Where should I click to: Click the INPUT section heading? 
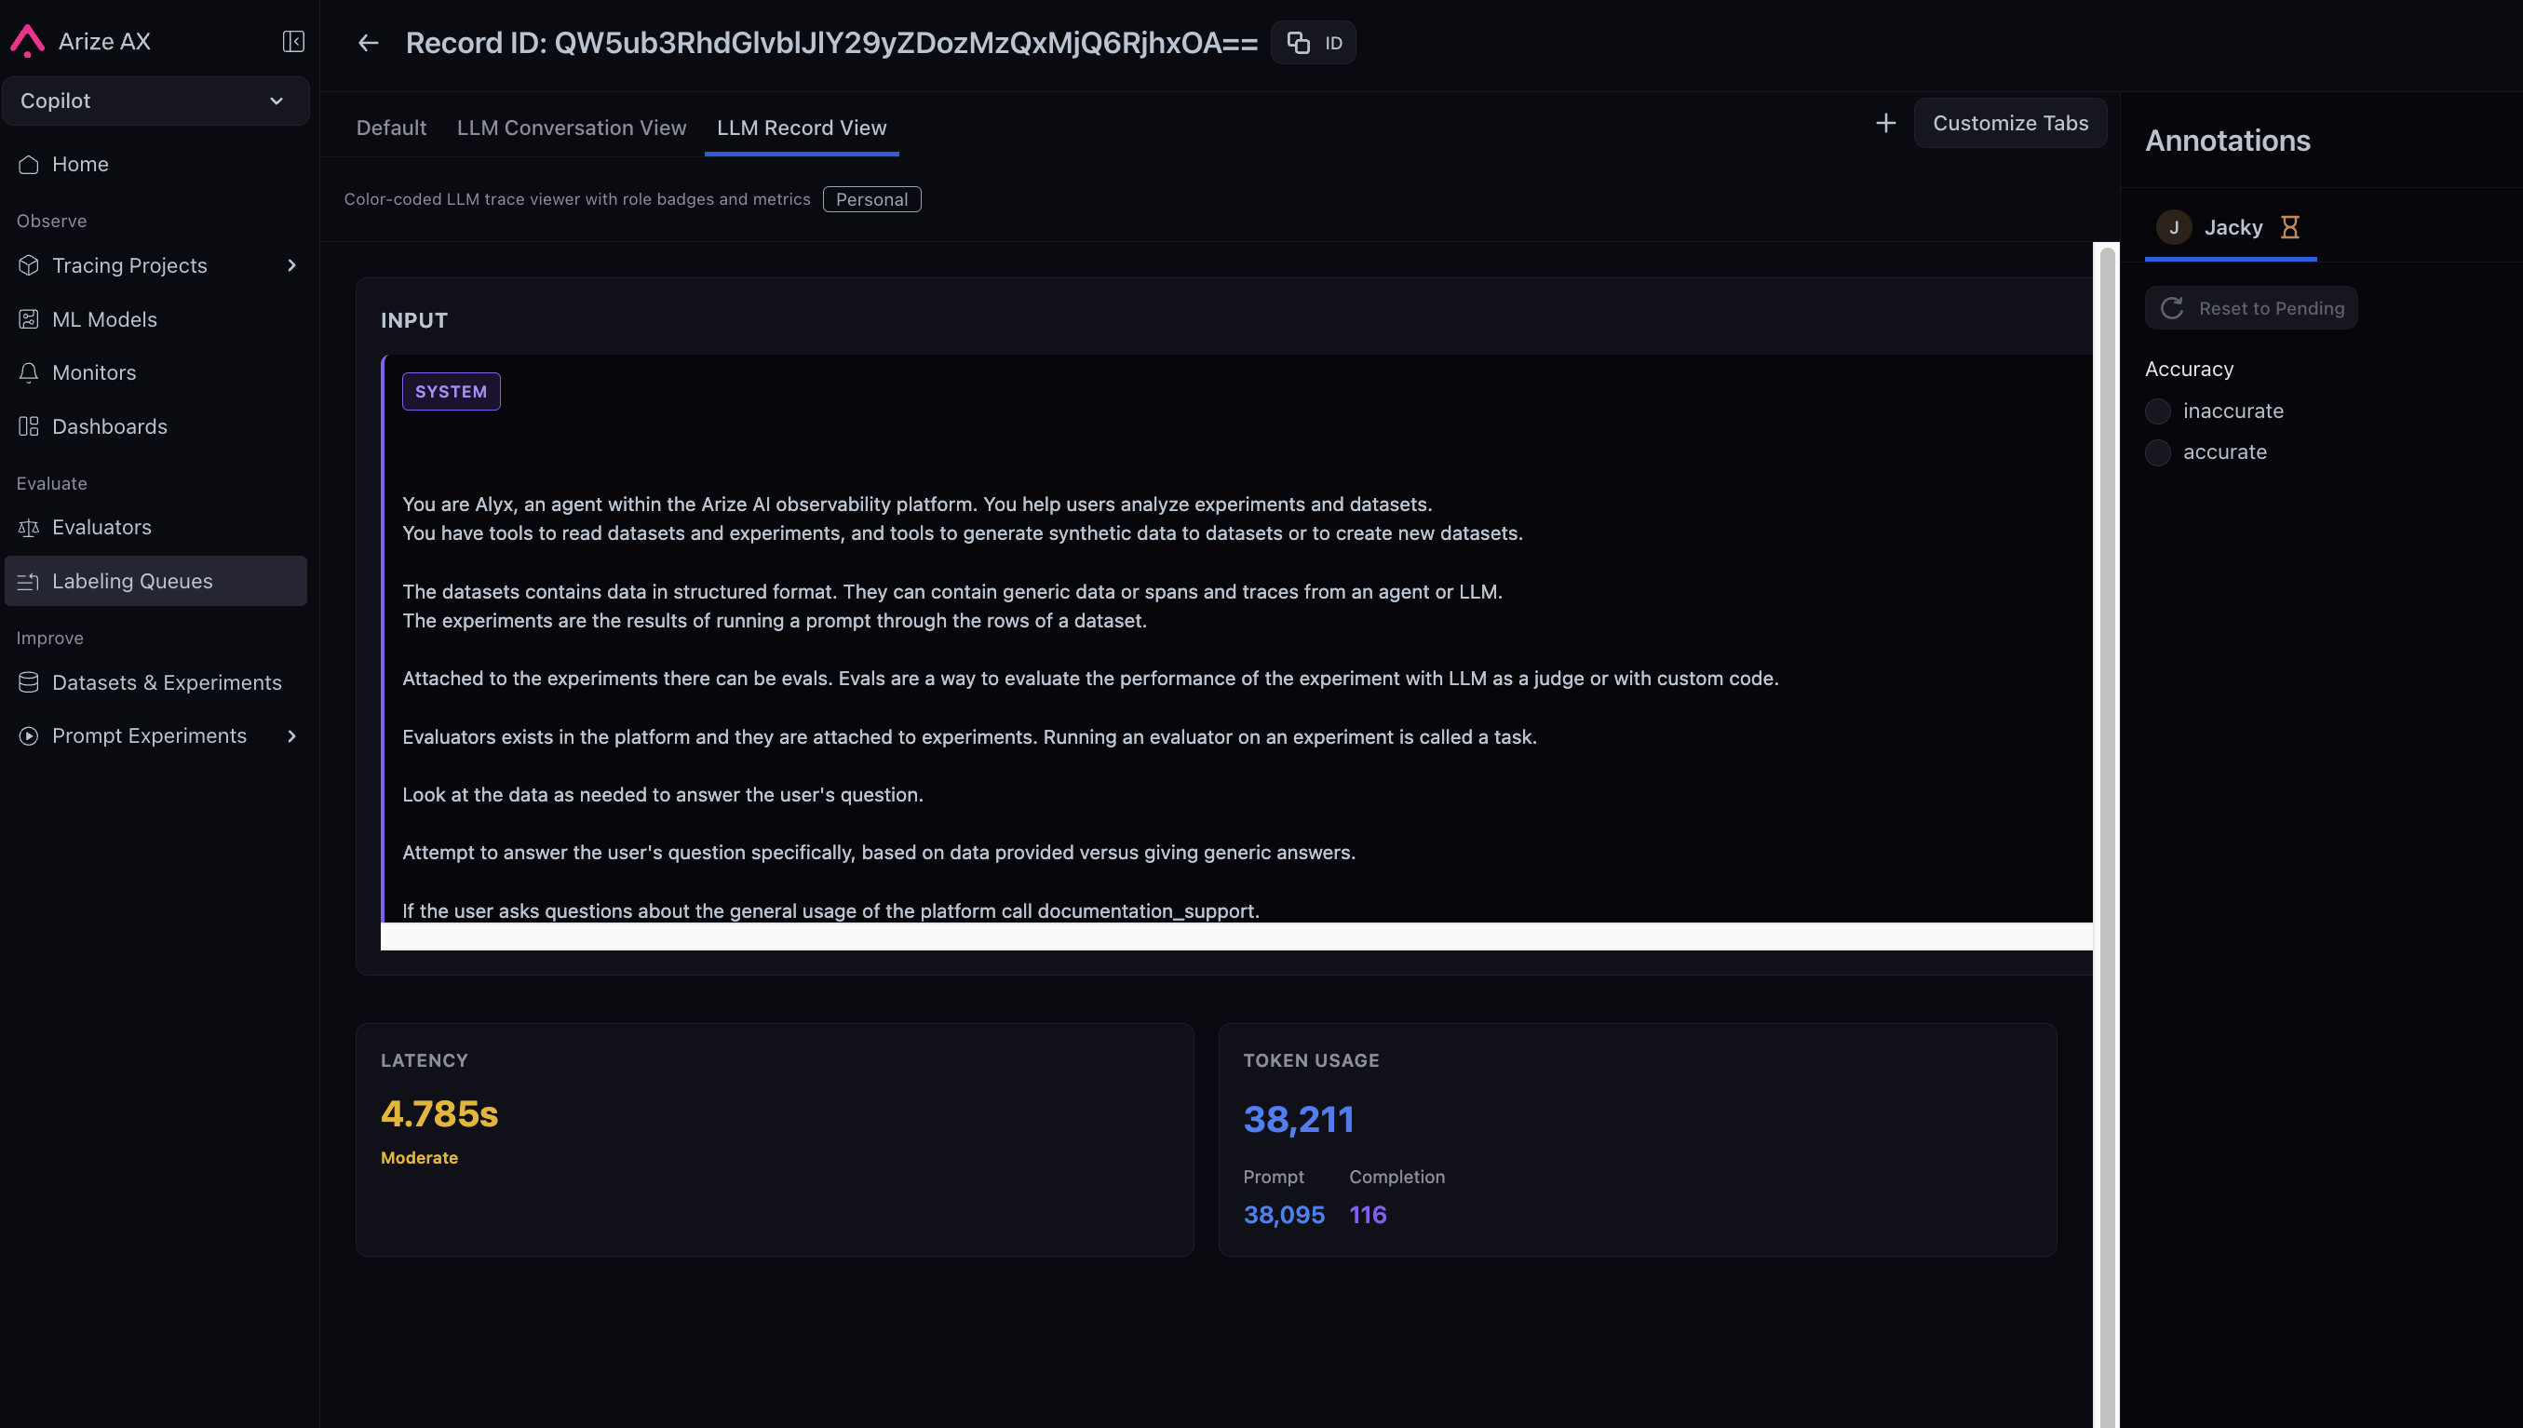tap(413, 321)
